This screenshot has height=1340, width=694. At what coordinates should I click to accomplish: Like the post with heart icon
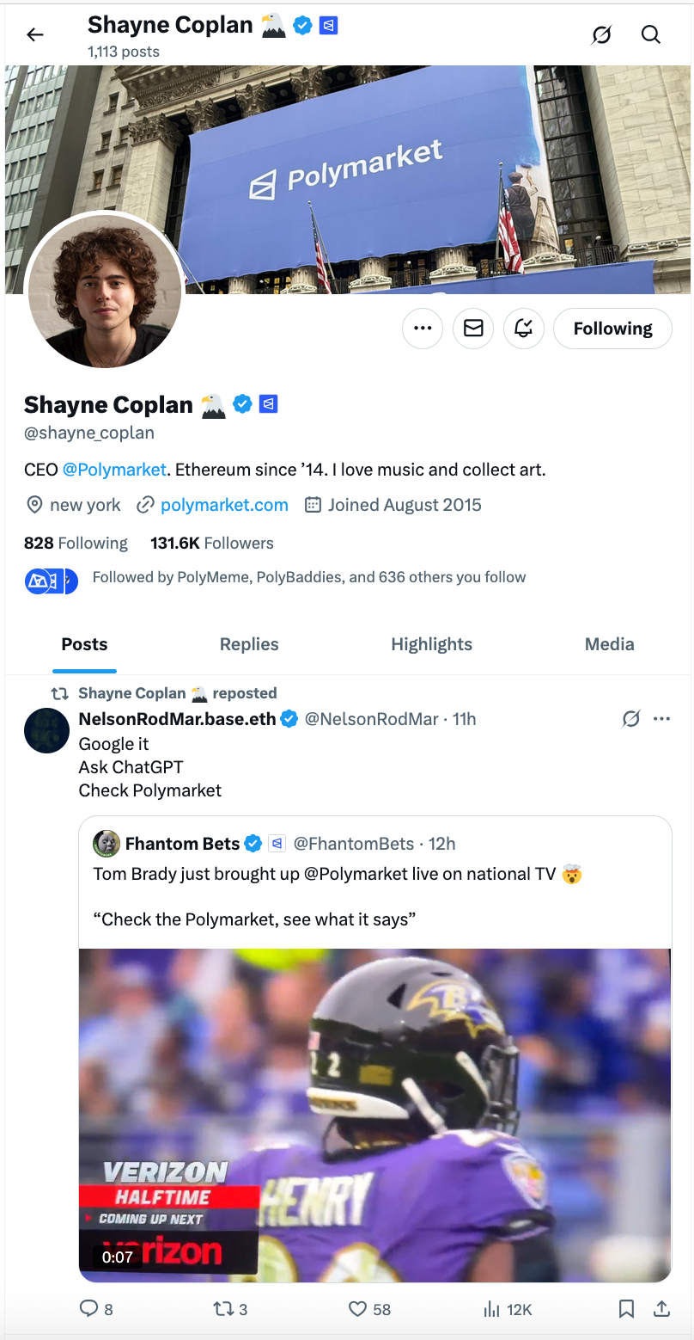(358, 1308)
